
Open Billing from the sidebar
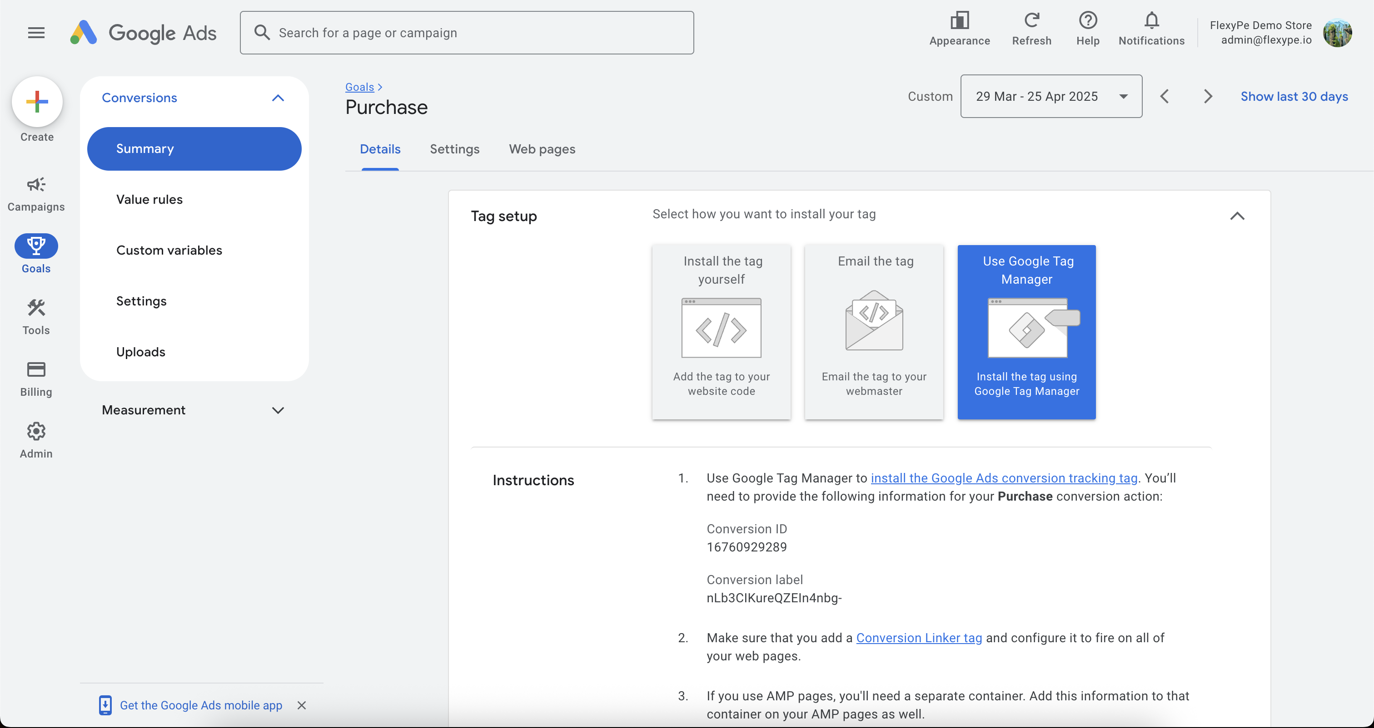36,379
